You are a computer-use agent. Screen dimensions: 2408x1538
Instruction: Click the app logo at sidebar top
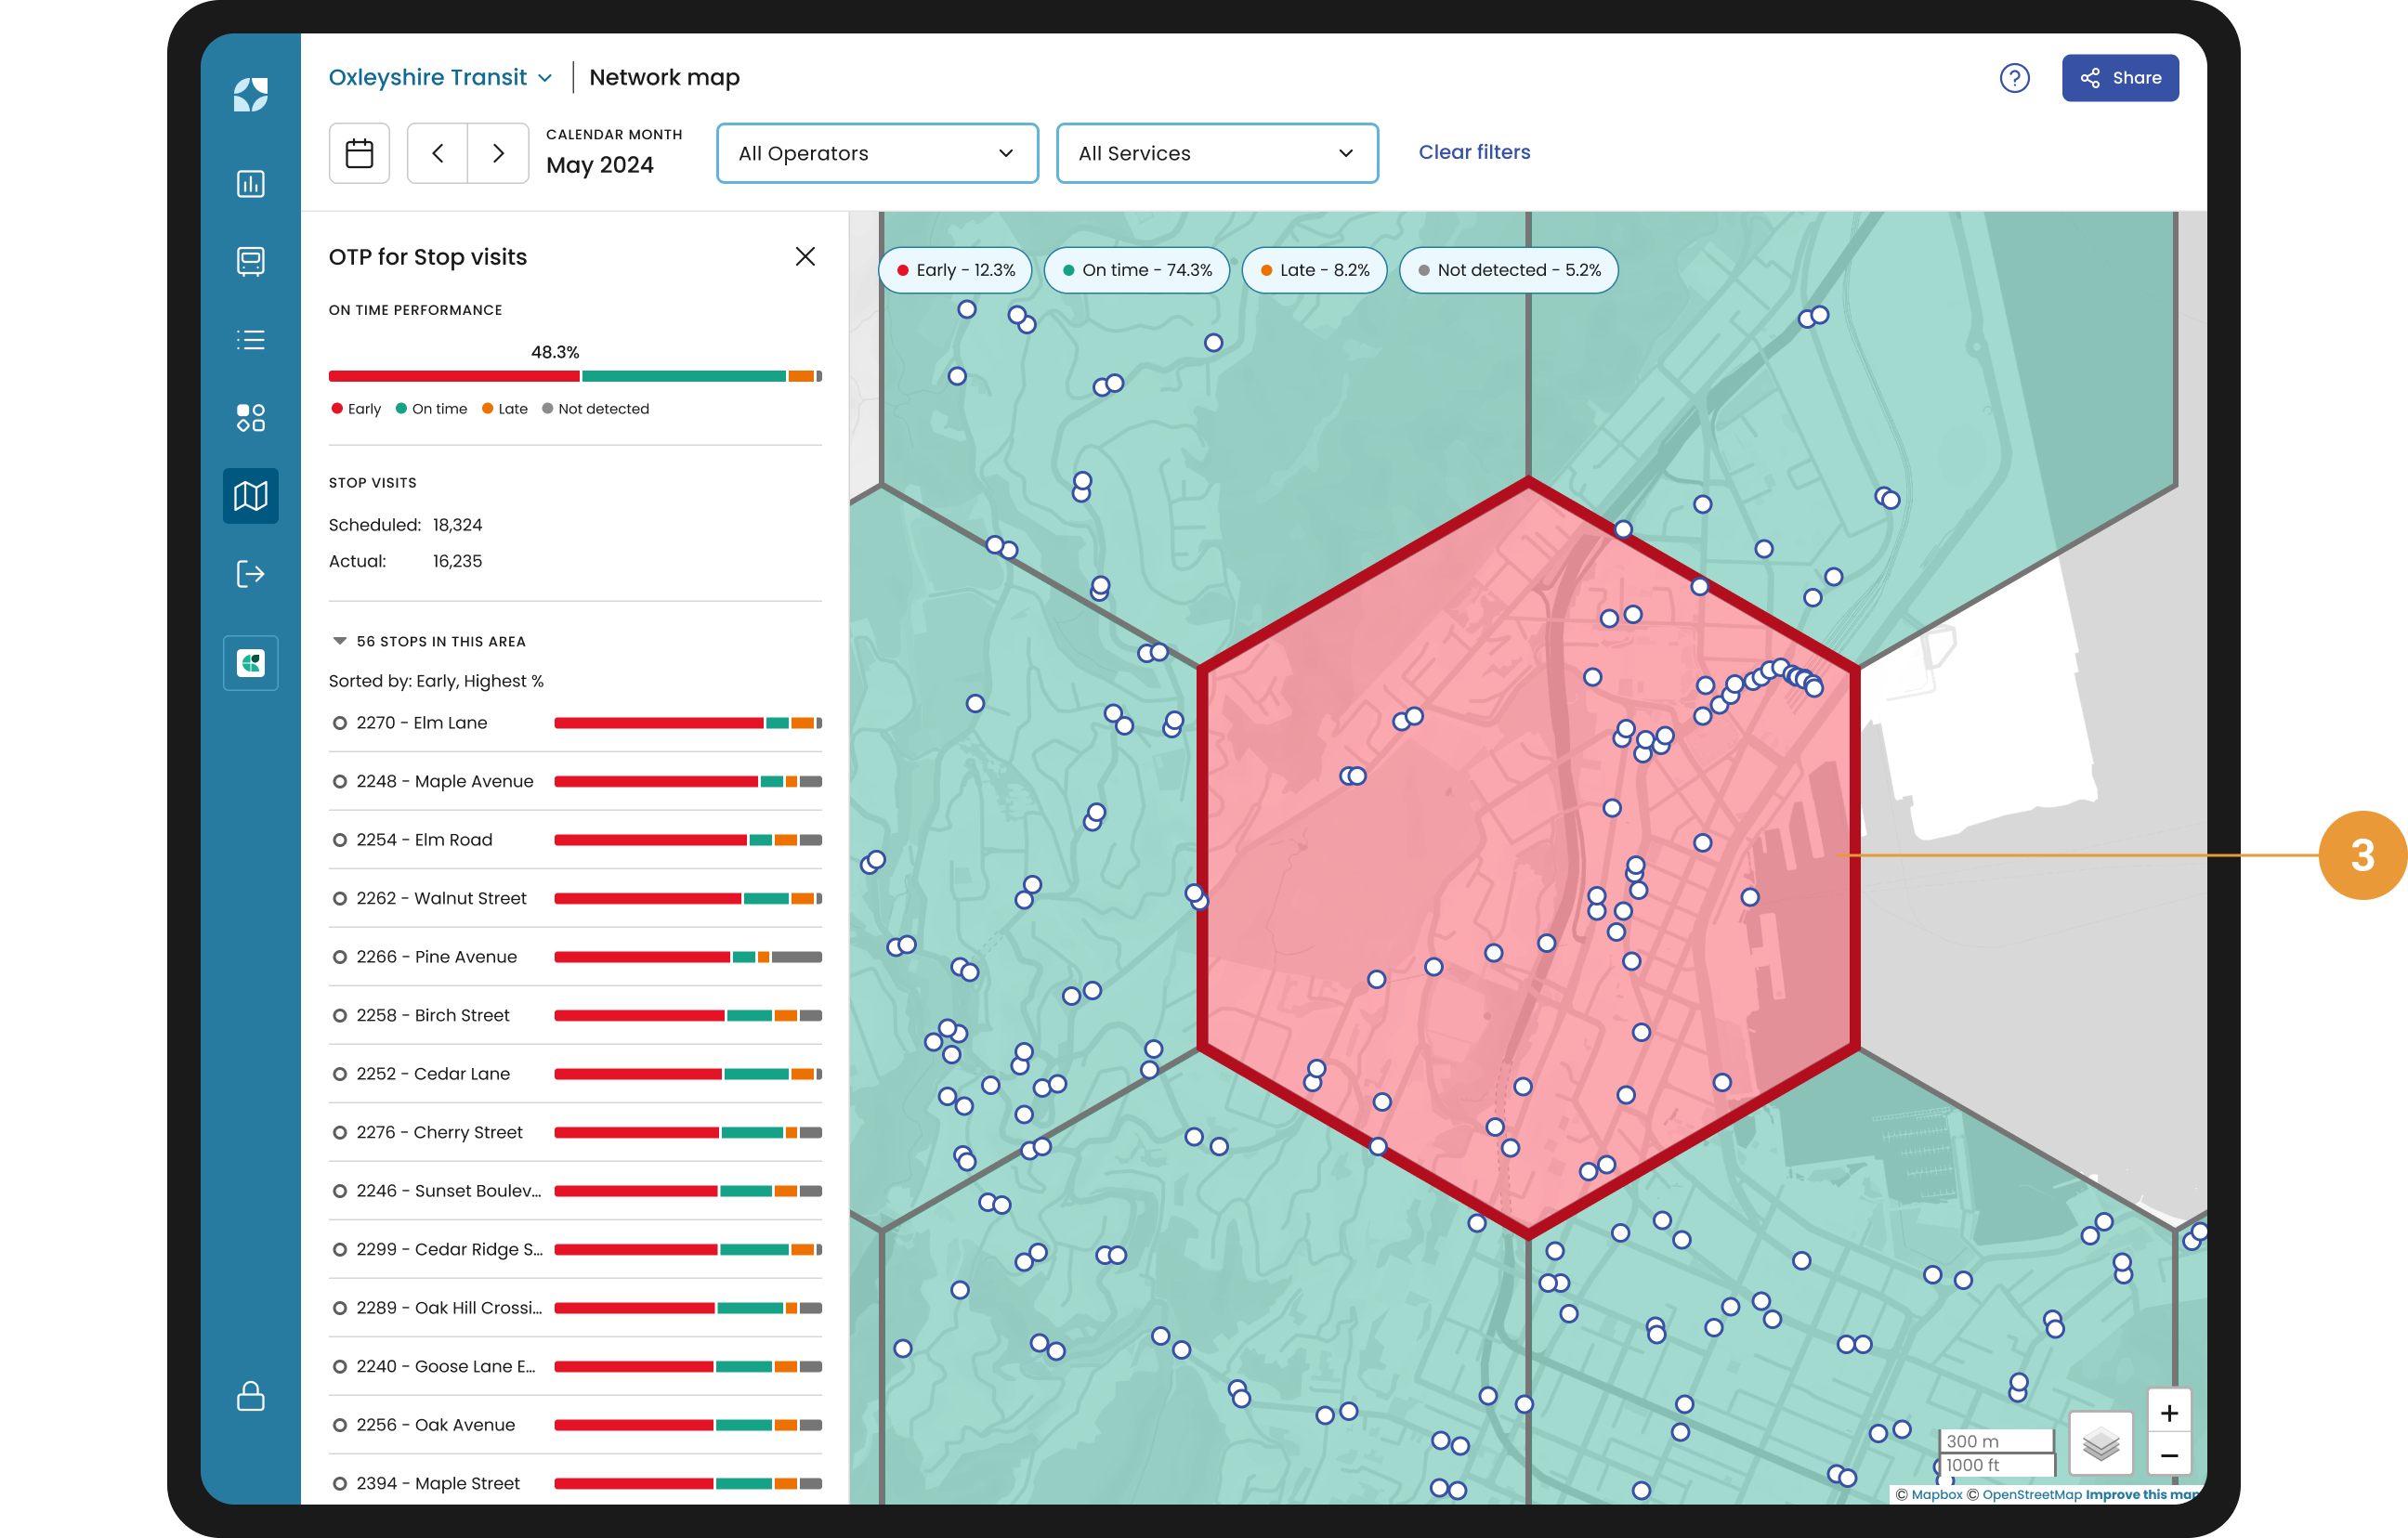[x=250, y=95]
